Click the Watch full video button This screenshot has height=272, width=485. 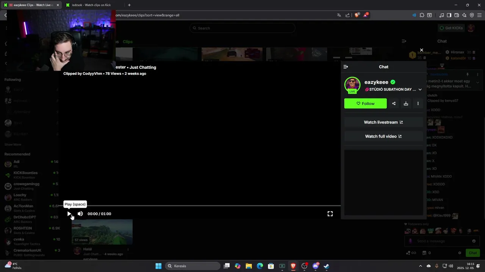click(383, 136)
